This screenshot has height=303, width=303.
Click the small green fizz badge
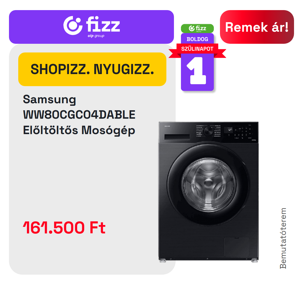coord(197,28)
